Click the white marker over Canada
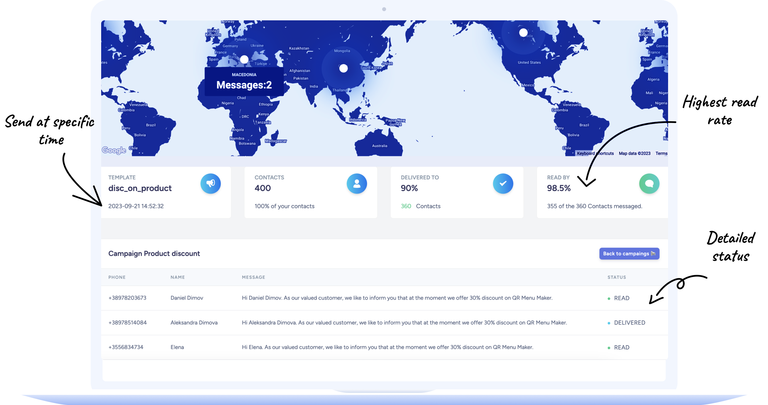768x405 pixels. 523,32
